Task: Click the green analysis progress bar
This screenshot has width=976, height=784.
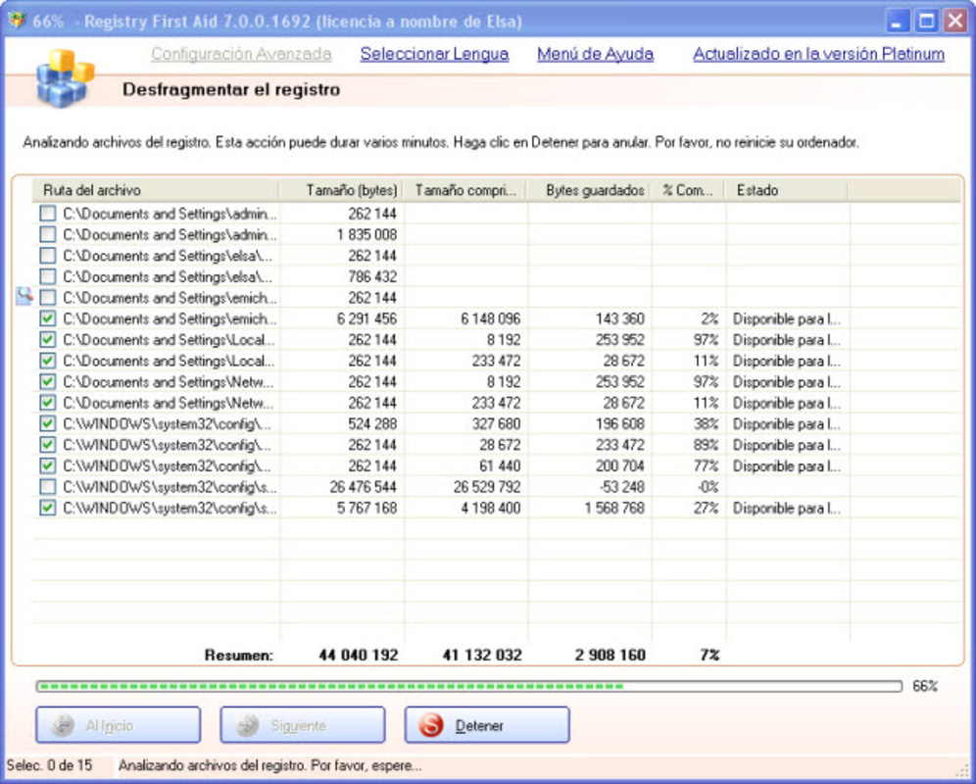Action: click(468, 686)
